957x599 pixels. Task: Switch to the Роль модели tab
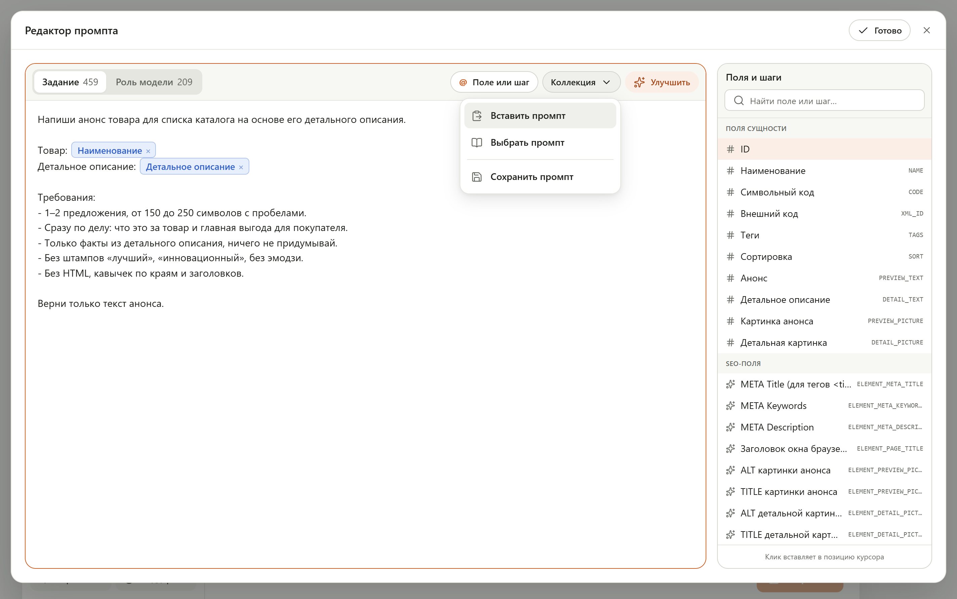point(154,82)
